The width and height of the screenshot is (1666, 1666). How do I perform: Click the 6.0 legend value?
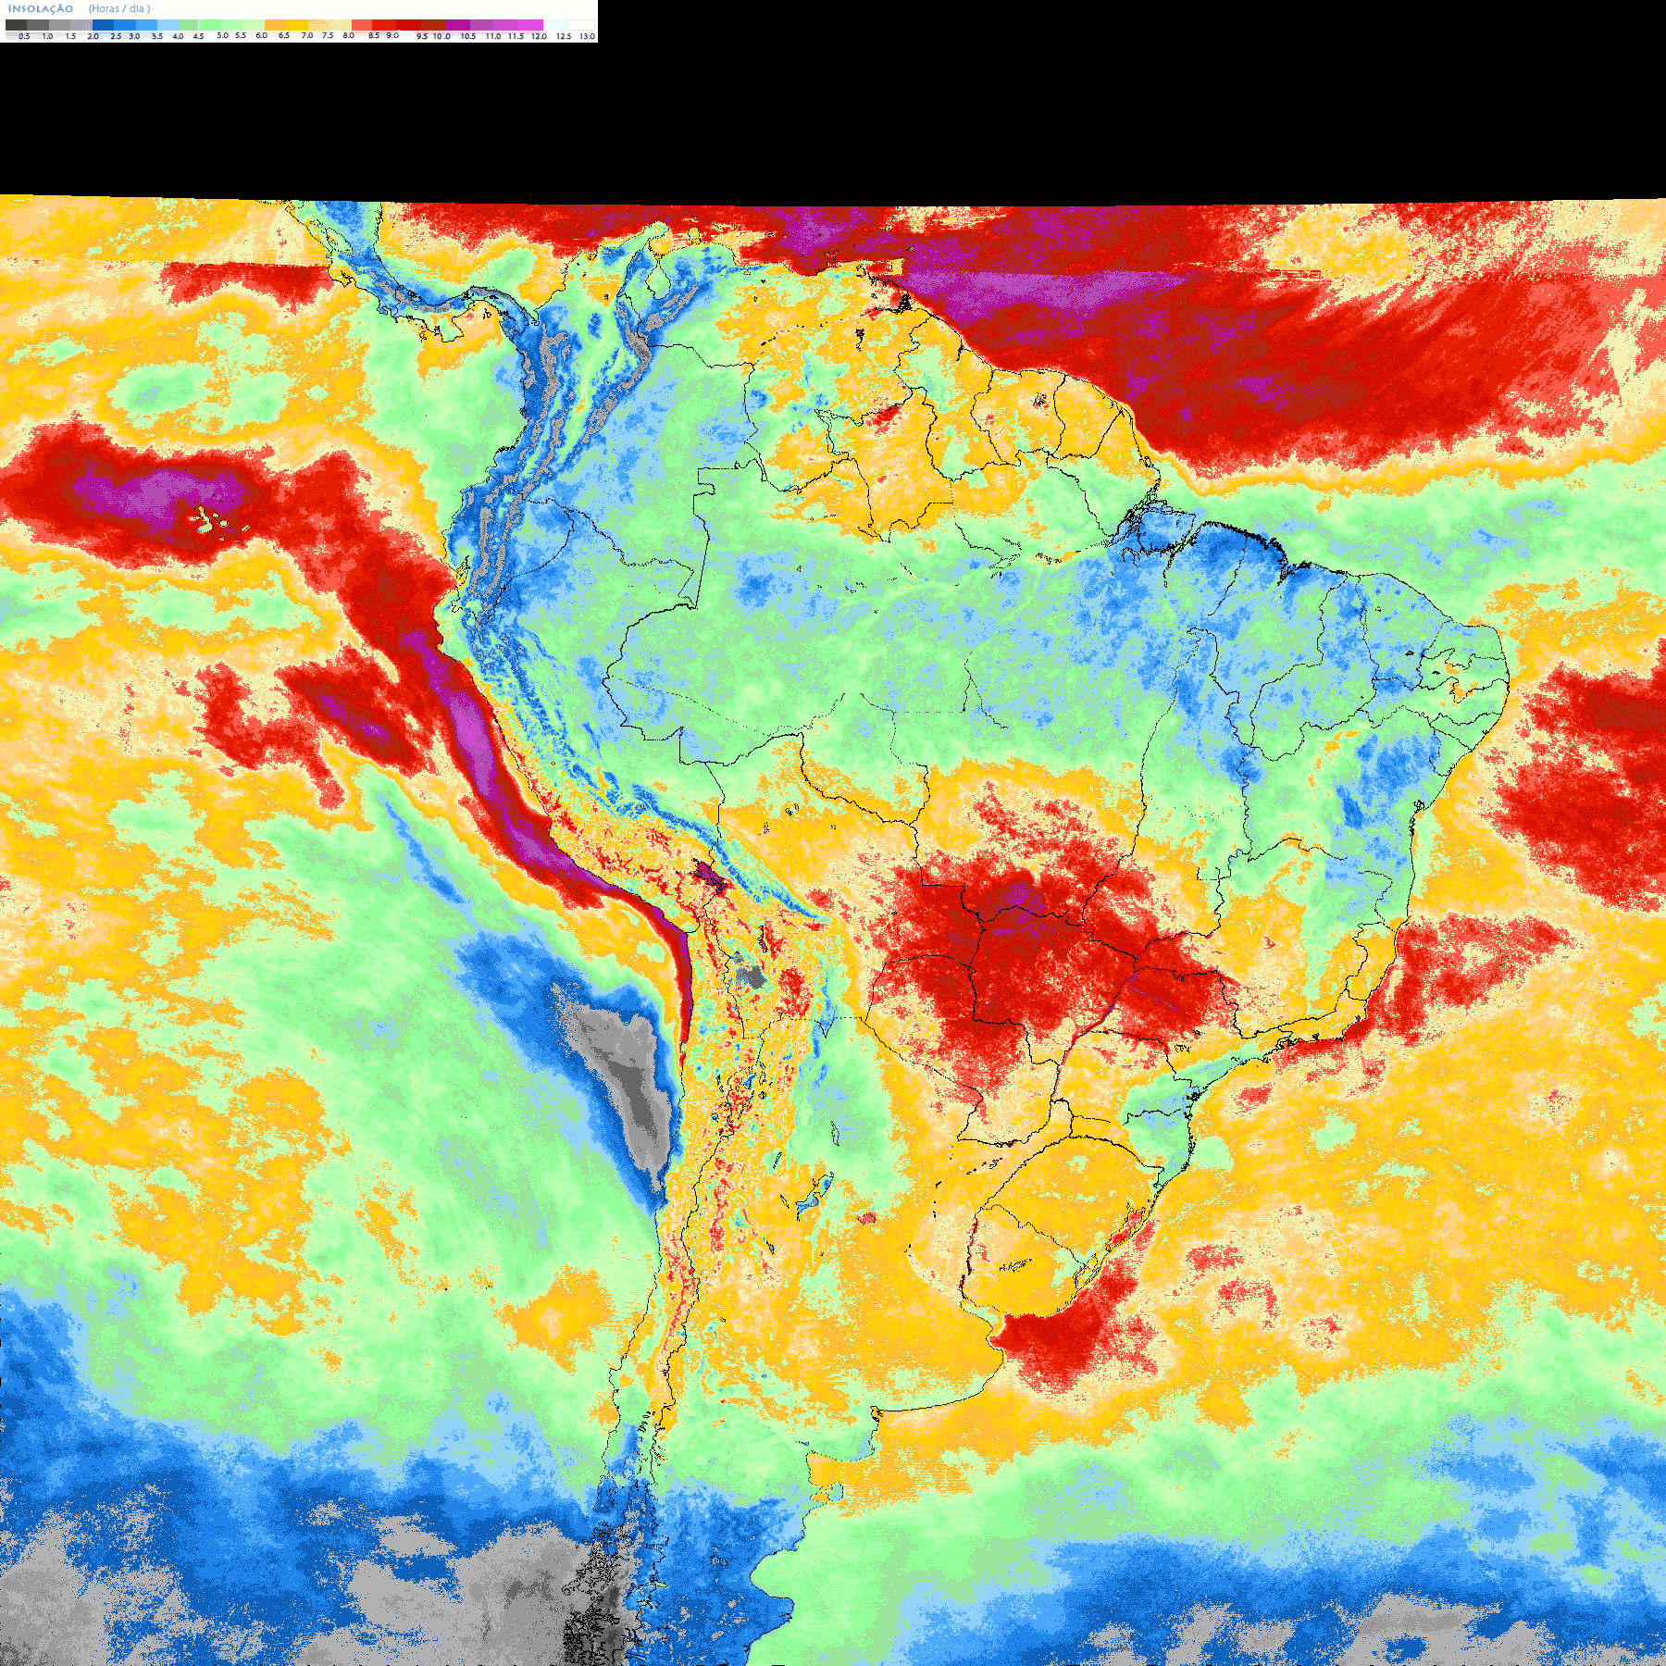pos(262,35)
